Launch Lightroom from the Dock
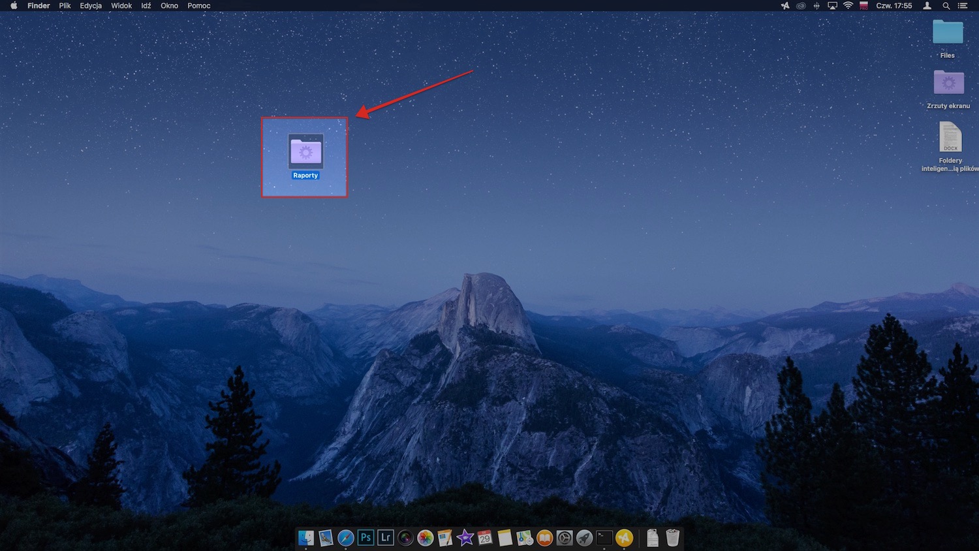979x551 pixels. pyautogui.click(x=386, y=538)
